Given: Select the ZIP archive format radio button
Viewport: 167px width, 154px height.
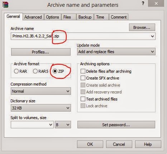Looking at the screenshot, I should 55,71.
